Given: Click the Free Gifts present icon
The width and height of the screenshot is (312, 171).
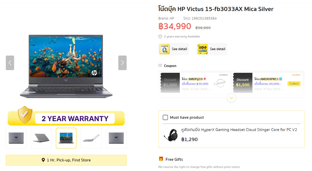Looking at the screenshot, I should [161, 159].
